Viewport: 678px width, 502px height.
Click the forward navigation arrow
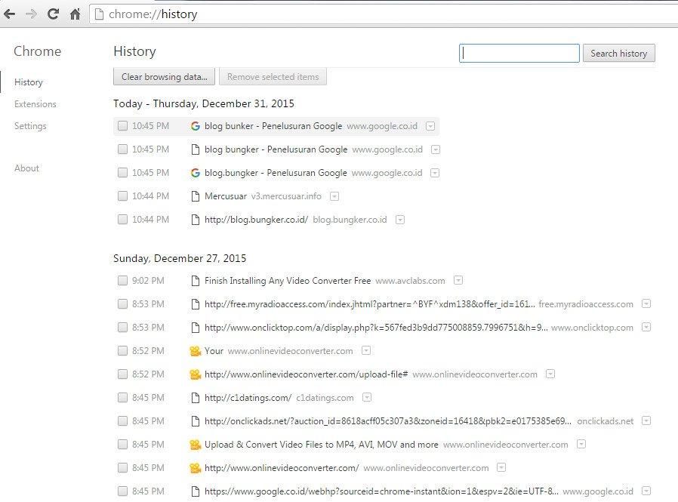click(x=31, y=14)
